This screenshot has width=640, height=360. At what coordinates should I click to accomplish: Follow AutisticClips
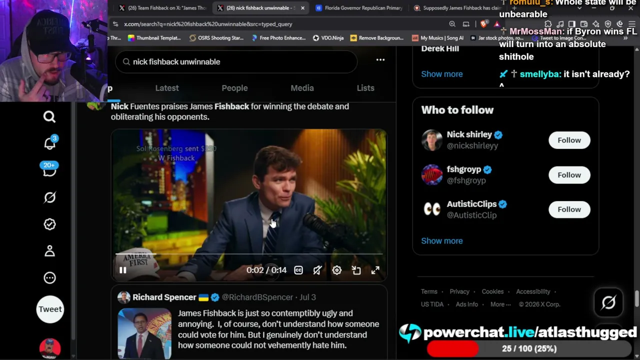(569, 209)
